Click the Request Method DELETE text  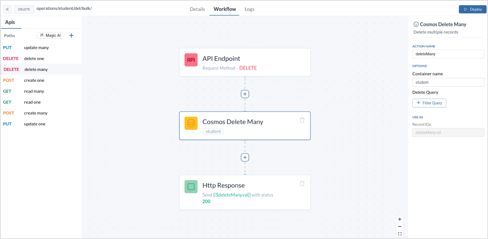click(229, 68)
